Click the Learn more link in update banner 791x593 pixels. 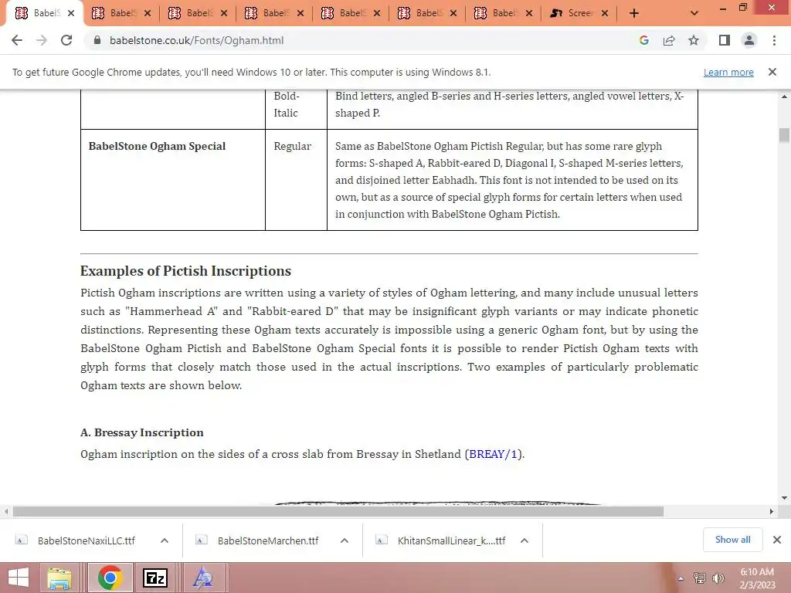point(728,72)
